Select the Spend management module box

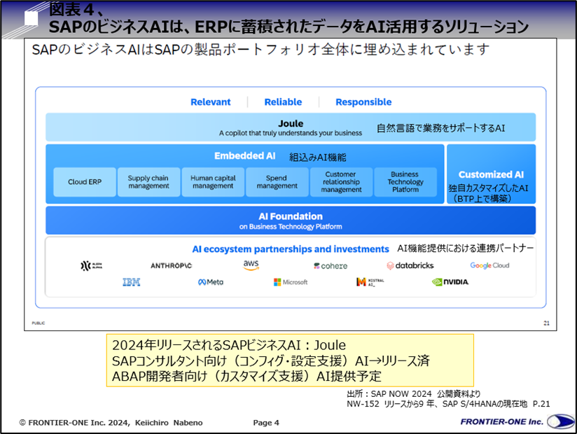pyautogui.click(x=276, y=181)
